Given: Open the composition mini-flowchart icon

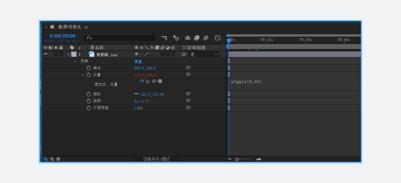Looking at the screenshot, I should (x=164, y=38).
